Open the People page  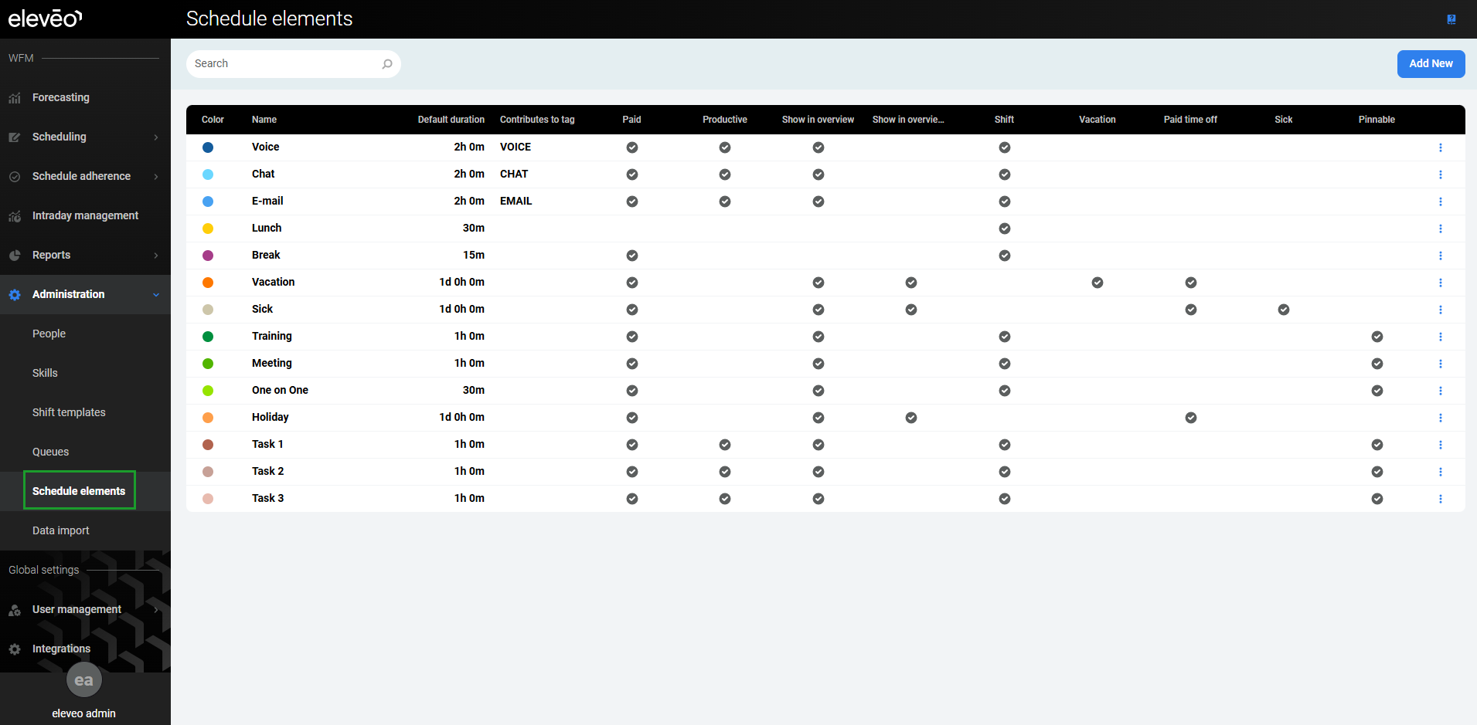pos(49,334)
